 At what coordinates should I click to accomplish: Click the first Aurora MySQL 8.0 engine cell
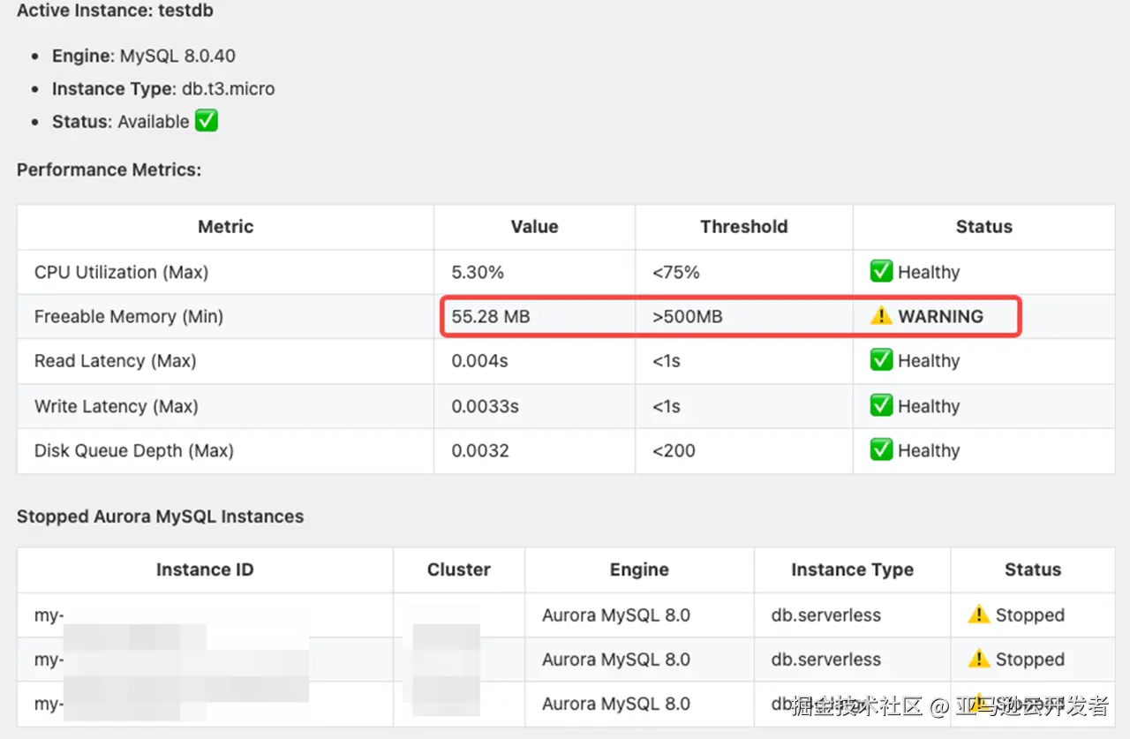[x=616, y=615]
